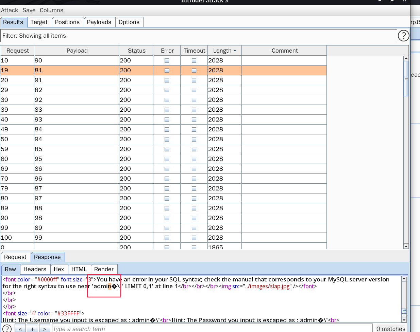Click results table scroll up arrow
Screen dimensions: 420x332
[x=406, y=58]
